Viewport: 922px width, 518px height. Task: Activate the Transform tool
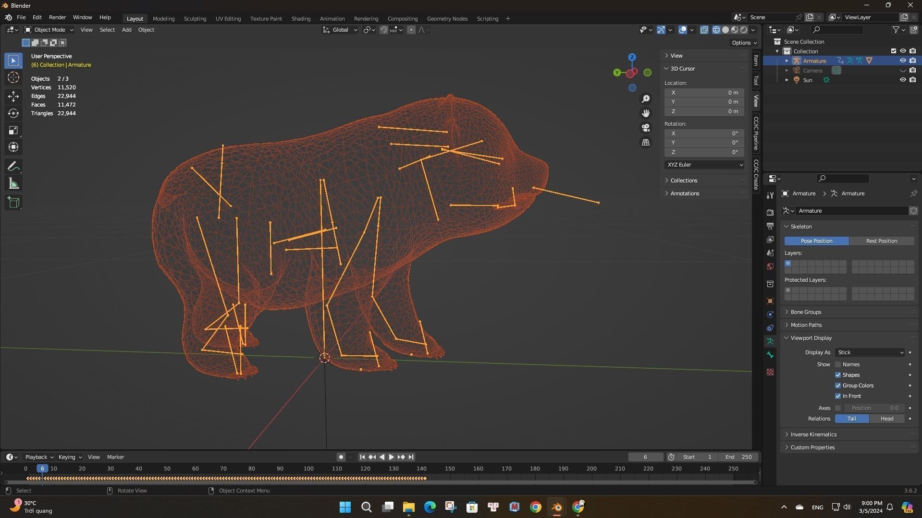[13, 147]
